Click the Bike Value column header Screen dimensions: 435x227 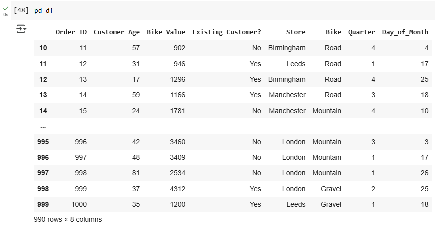coord(166,32)
